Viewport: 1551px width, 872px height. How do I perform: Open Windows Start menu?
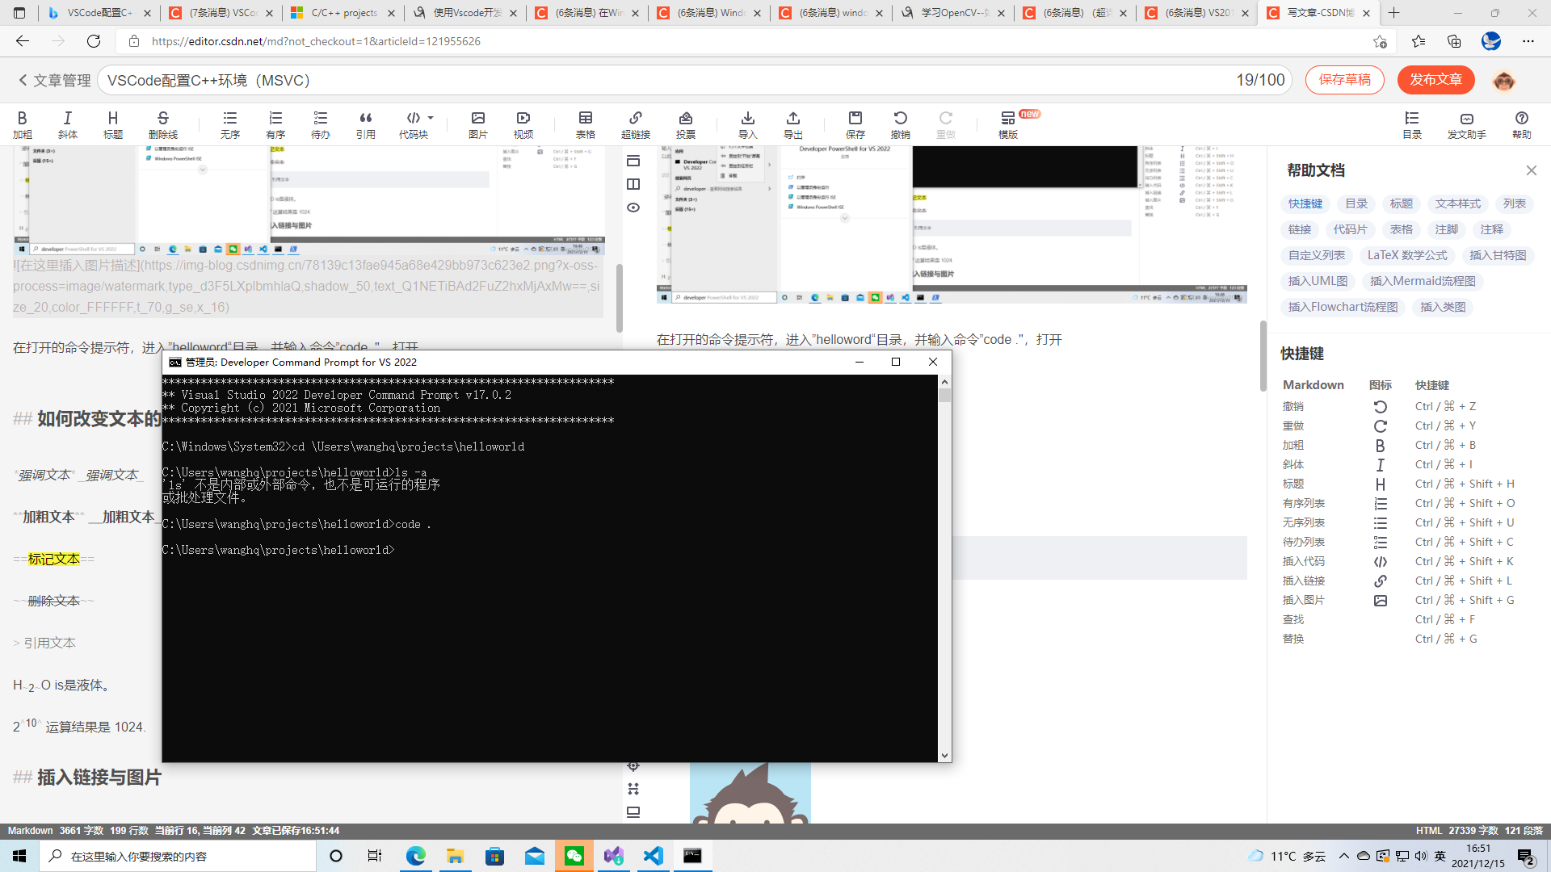19,856
